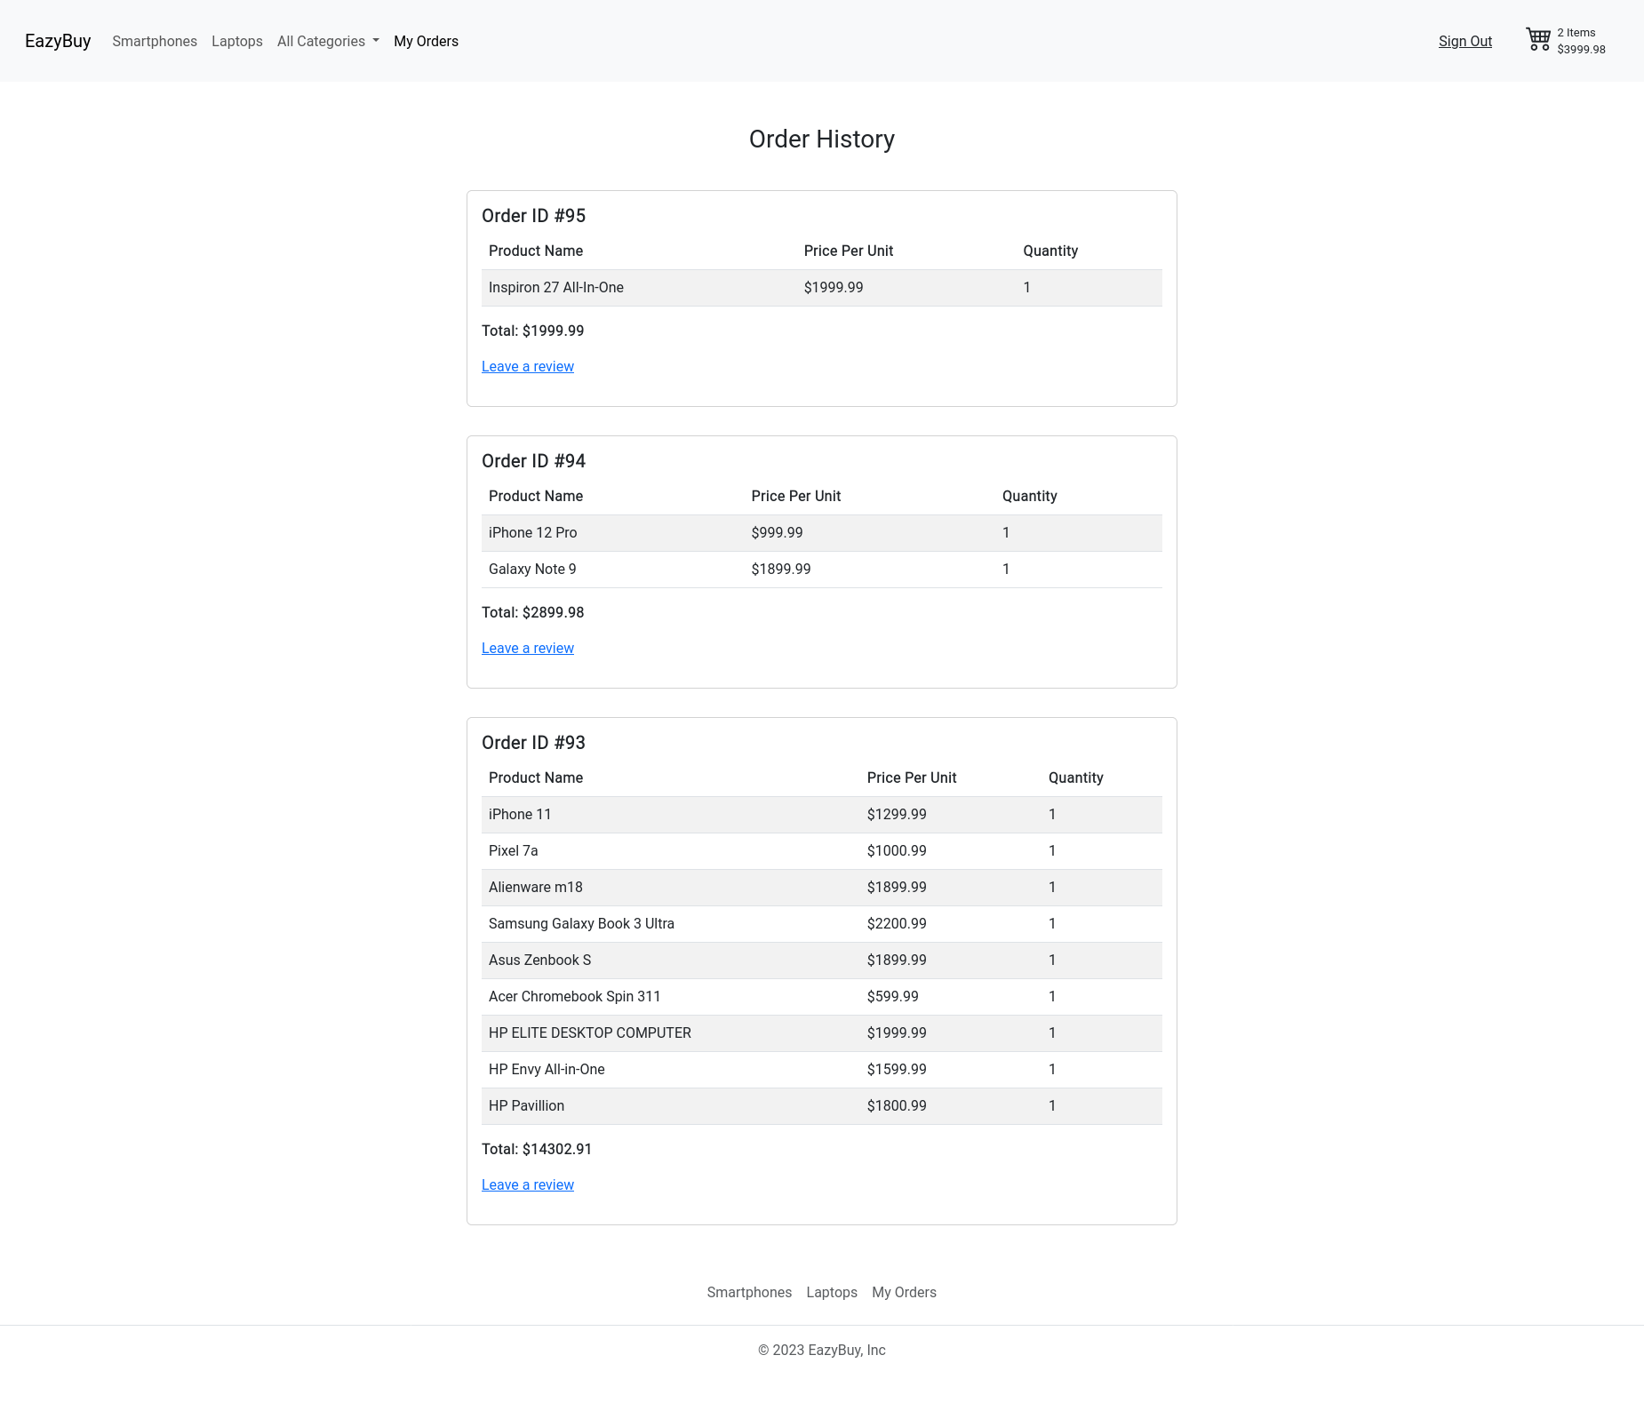Click price '$1800.99' for HP Pavillion
The image size is (1644, 1411).
[897, 1106]
